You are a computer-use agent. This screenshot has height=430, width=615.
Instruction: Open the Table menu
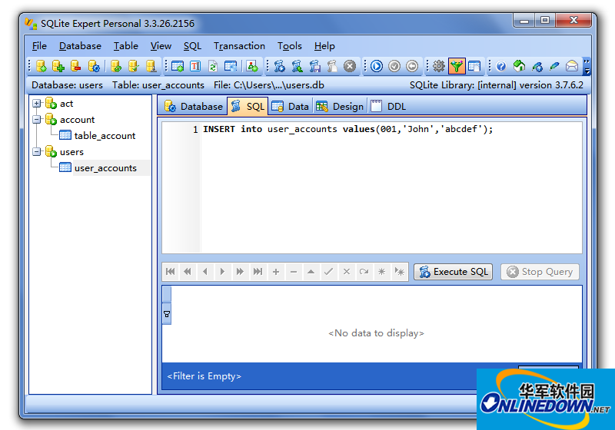tap(126, 46)
